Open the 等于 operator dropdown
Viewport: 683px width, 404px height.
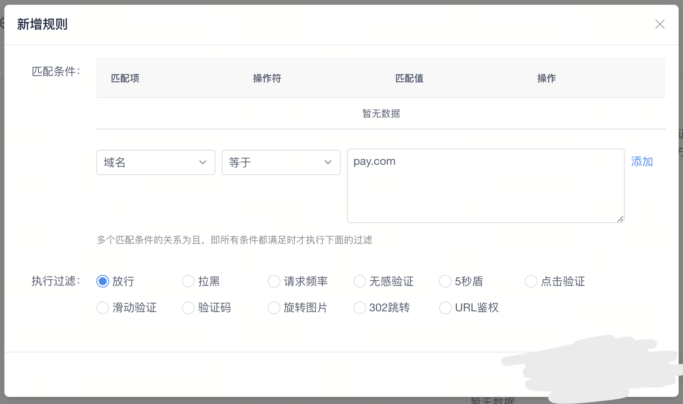click(x=281, y=162)
